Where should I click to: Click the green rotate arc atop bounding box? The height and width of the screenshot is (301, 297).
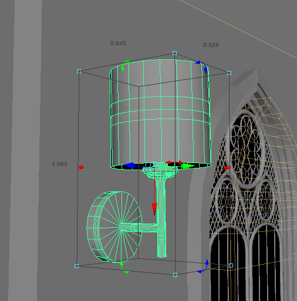tap(124, 66)
